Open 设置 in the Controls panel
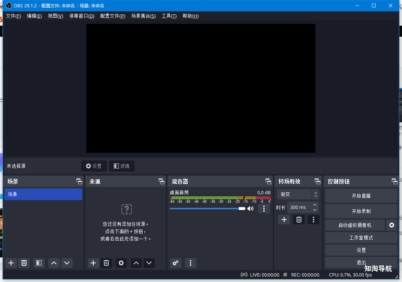The image size is (402, 282). pos(361,250)
